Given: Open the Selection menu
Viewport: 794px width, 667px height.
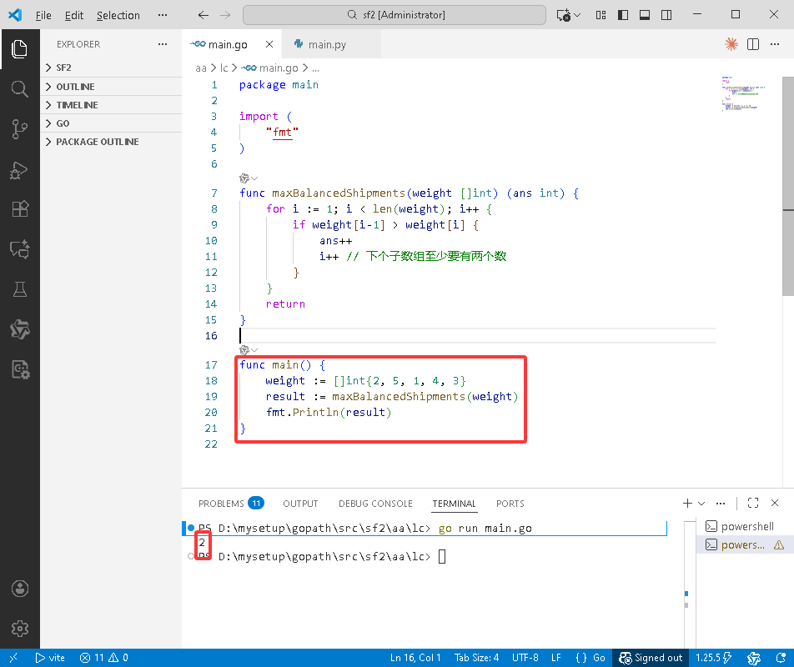Looking at the screenshot, I should point(118,15).
